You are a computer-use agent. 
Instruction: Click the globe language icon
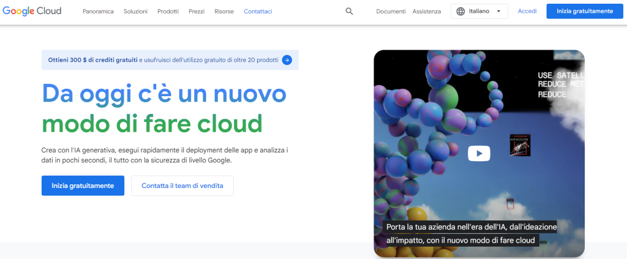460,12
